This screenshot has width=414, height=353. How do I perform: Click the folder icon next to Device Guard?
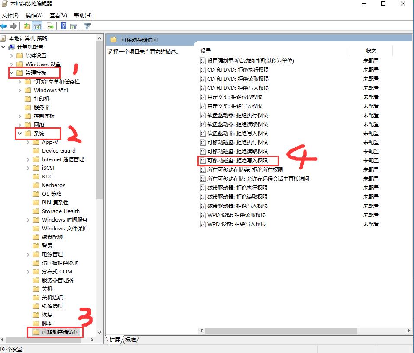click(36, 151)
